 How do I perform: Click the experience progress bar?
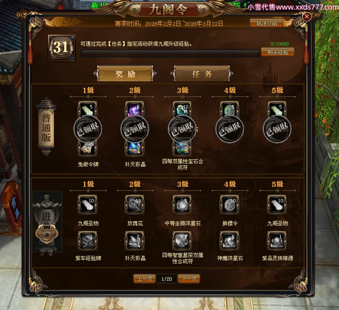click(170, 53)
